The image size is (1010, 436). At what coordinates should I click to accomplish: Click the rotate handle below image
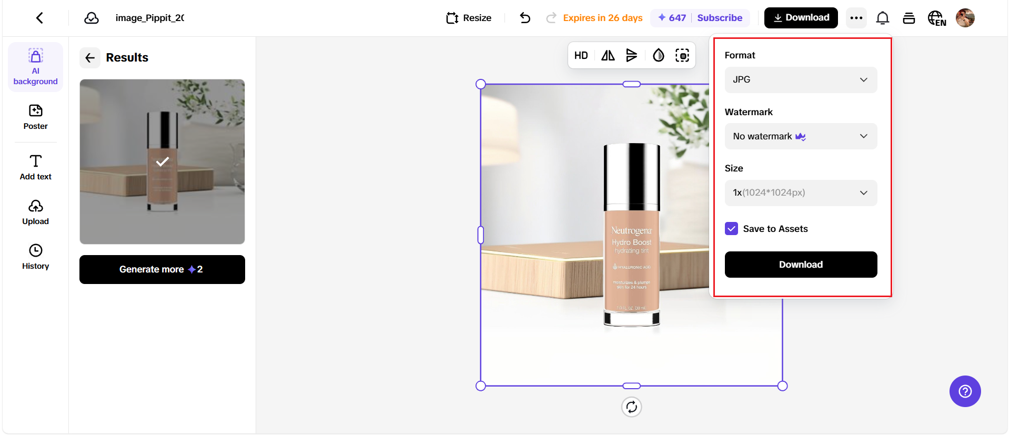(x=631, y=407)
